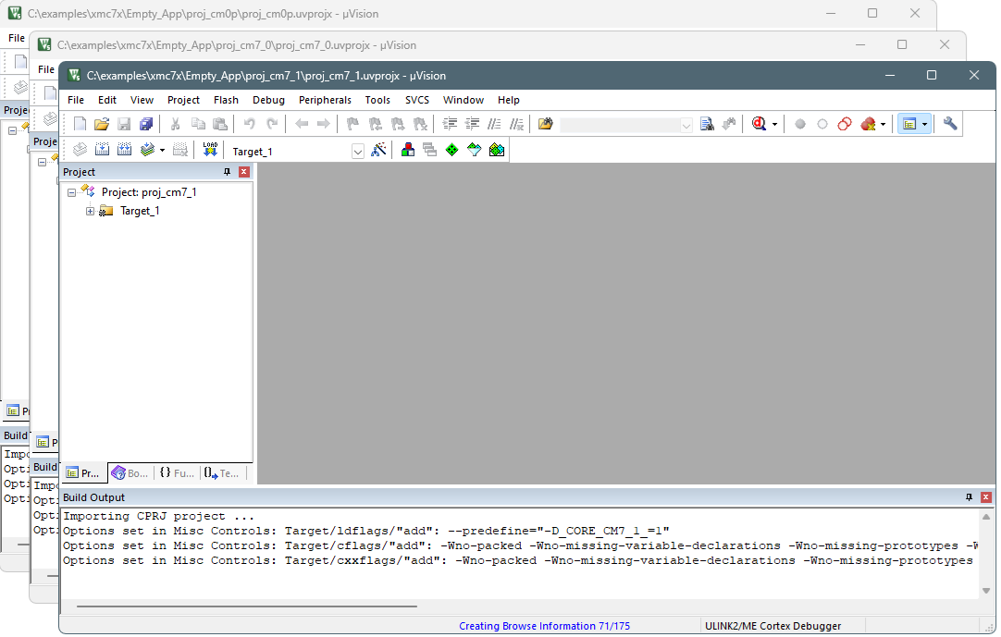The width and height of the screenshot is (1001, 637).
Task: Close the Project panel with red X
Action: (244, 172)
